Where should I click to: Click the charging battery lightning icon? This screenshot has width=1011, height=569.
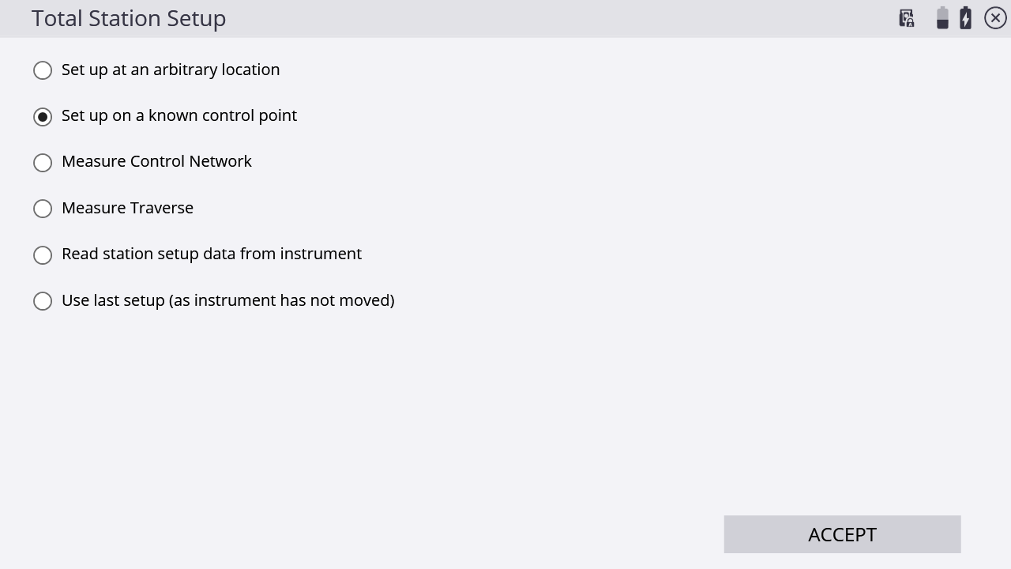965,18
